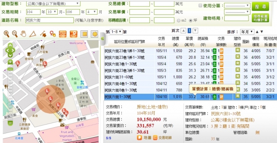Click land 土 icon in 105/11 row

click(x=214, y=51)
